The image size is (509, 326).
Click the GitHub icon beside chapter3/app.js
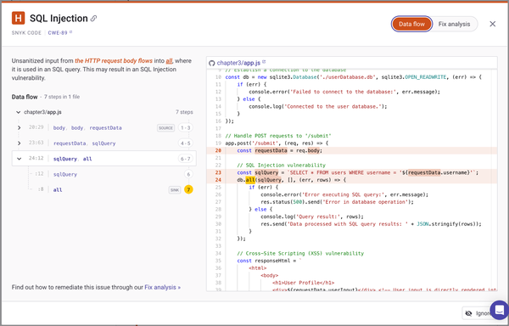pos(211,63)
